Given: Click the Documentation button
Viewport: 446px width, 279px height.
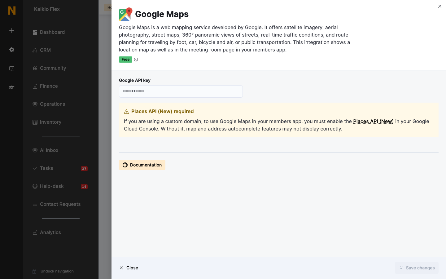Looking at the screenshot, I should tap(142, 165).
